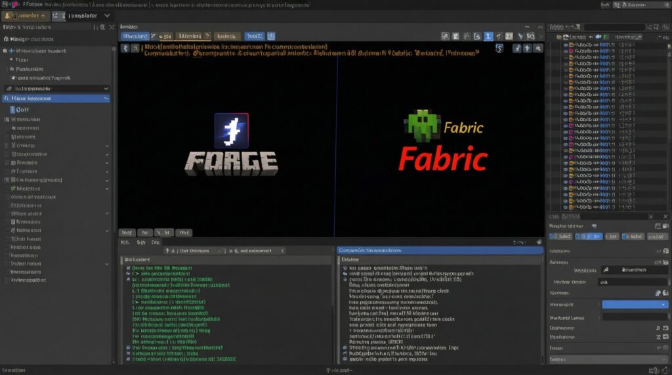Screen dimensions: 672x375
Task: Click the gray last button in the properties toggle row
Action: pos(656,236)
